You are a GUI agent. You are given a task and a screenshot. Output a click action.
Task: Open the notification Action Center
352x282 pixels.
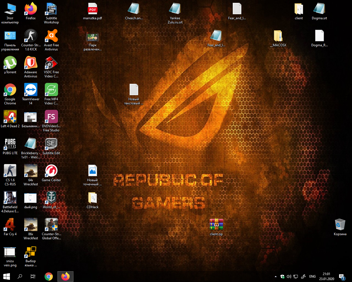342,276
